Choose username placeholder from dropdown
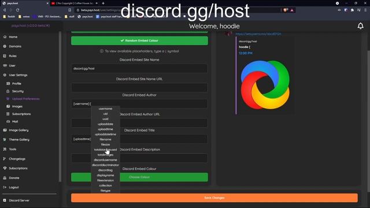This screenshot has height=208, width=370. [105, 109]
